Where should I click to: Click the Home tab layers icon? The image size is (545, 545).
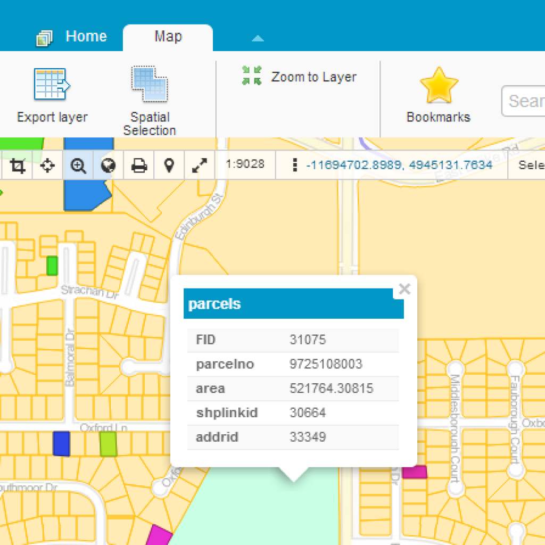click(45, 38)
